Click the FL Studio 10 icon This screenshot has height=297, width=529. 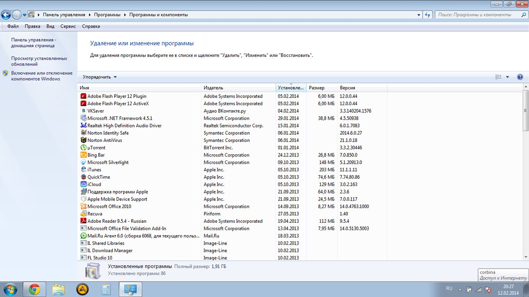click(83, 258)
